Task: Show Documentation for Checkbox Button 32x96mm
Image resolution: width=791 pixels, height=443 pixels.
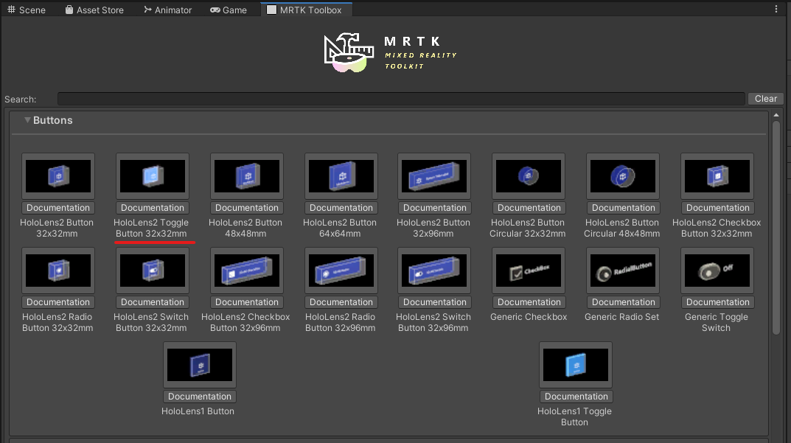Action: pyautogui.click(x=247, y=302)
